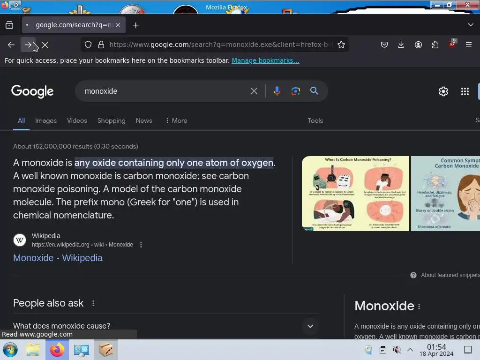Switch to Firefox taskbar button
This screenshot has width=480, height=360.
[57, 350]
